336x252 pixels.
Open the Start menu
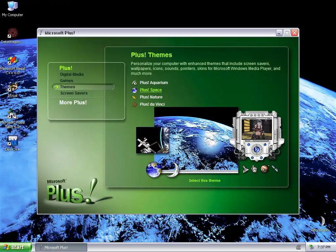click(16, 247)
